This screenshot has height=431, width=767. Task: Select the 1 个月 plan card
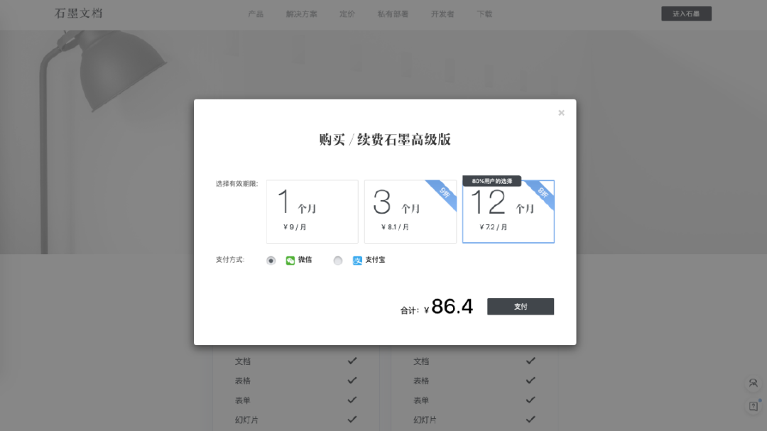tap(312, 212)
